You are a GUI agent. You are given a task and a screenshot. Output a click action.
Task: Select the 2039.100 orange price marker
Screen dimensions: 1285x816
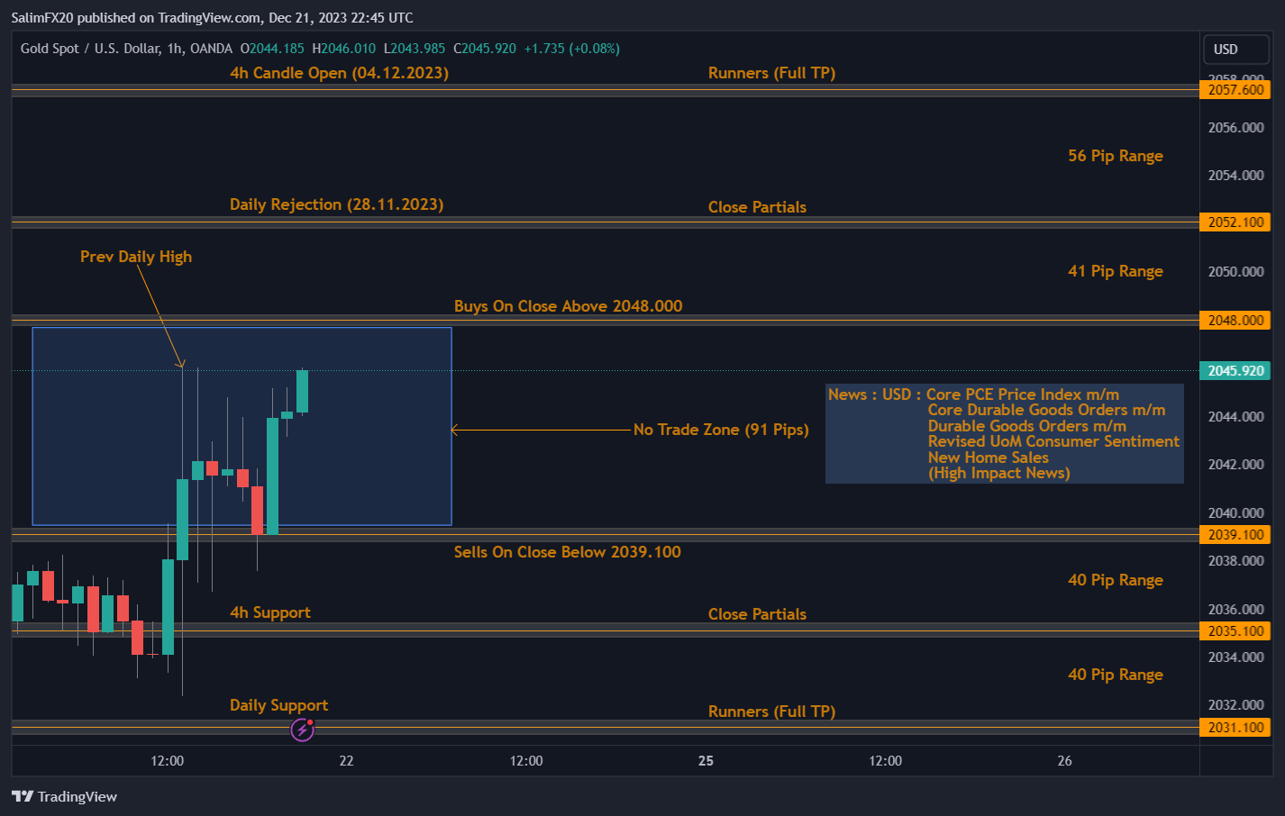tap(1235, 534)
